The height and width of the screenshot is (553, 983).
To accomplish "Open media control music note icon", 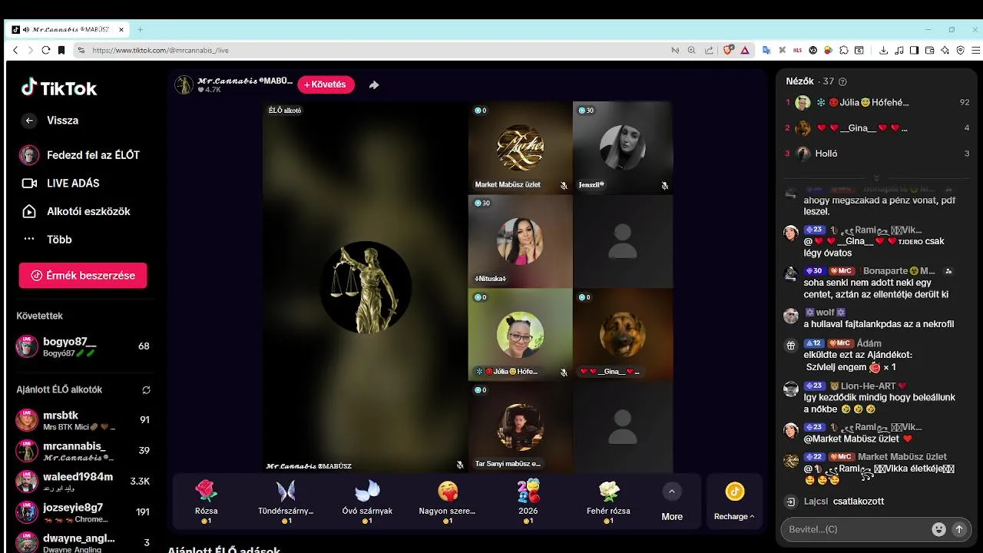I will [899, 50].
